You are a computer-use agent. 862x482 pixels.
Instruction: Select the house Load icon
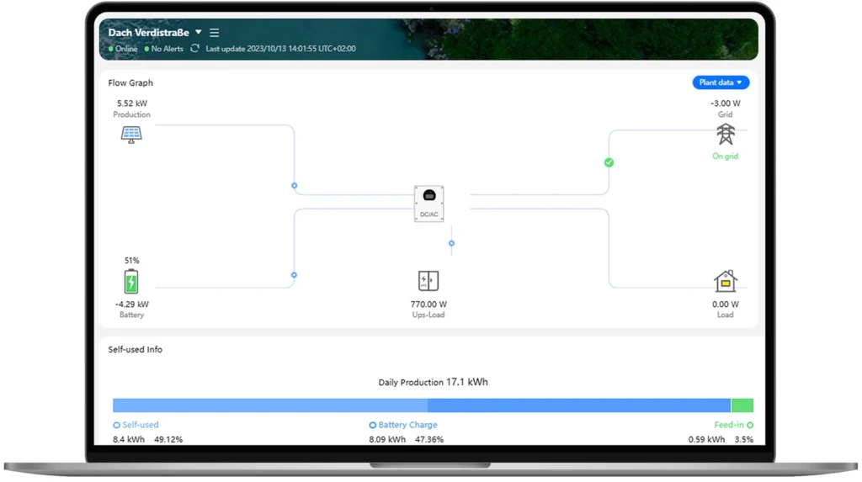tap(725, 281)
